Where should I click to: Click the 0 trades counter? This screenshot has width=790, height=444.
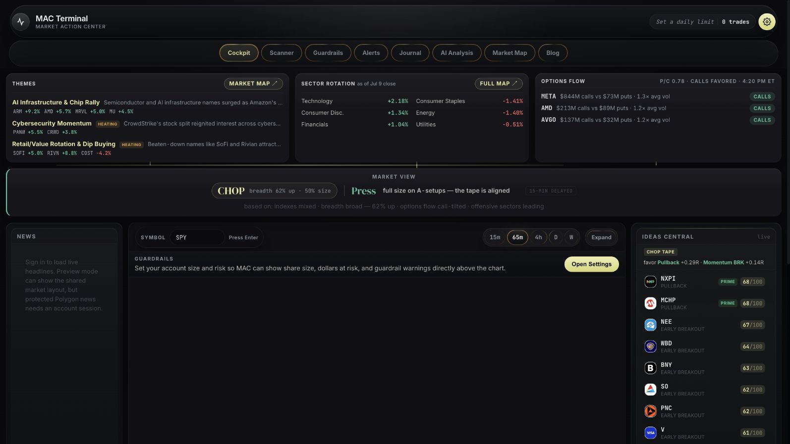(735, 22)
